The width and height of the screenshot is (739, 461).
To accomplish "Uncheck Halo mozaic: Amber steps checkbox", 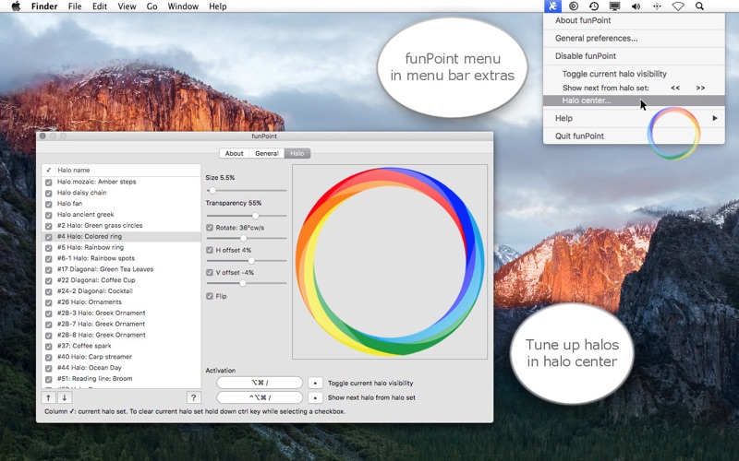I will pos(49,182).
